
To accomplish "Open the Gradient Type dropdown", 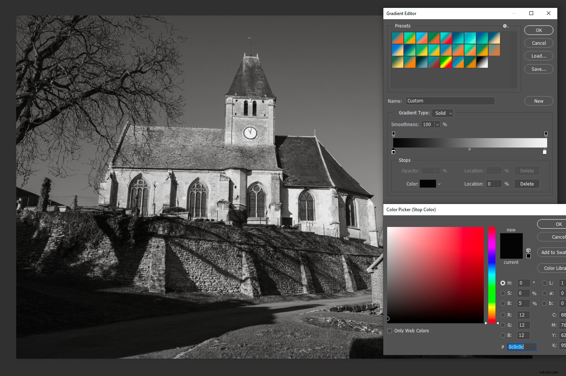I will click(x=442, y=113).
